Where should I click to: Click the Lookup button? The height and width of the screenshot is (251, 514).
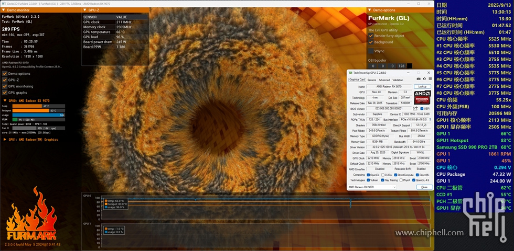coord(422,87)
